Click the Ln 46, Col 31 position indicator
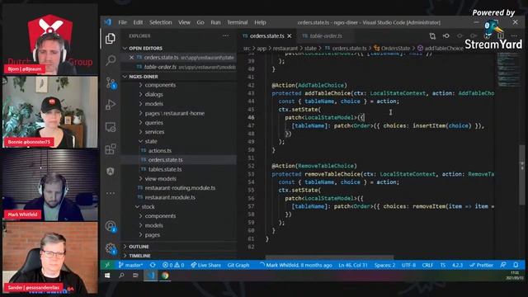Image resolution: width=528 pixels, height=297 pixels. [x=353, y=265]
